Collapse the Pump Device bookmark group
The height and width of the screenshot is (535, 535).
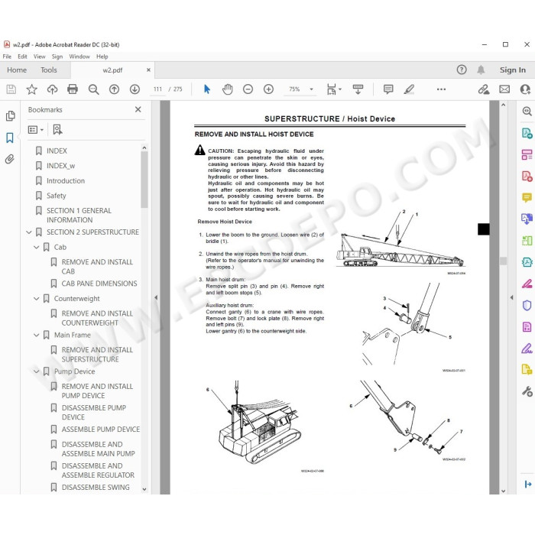pyautogui.click(x=36, y=371)
